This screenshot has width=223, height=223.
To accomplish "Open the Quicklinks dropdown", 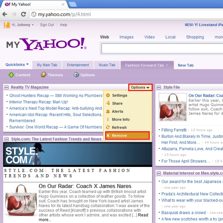I will pyautogui.click(x=17, y=65).
